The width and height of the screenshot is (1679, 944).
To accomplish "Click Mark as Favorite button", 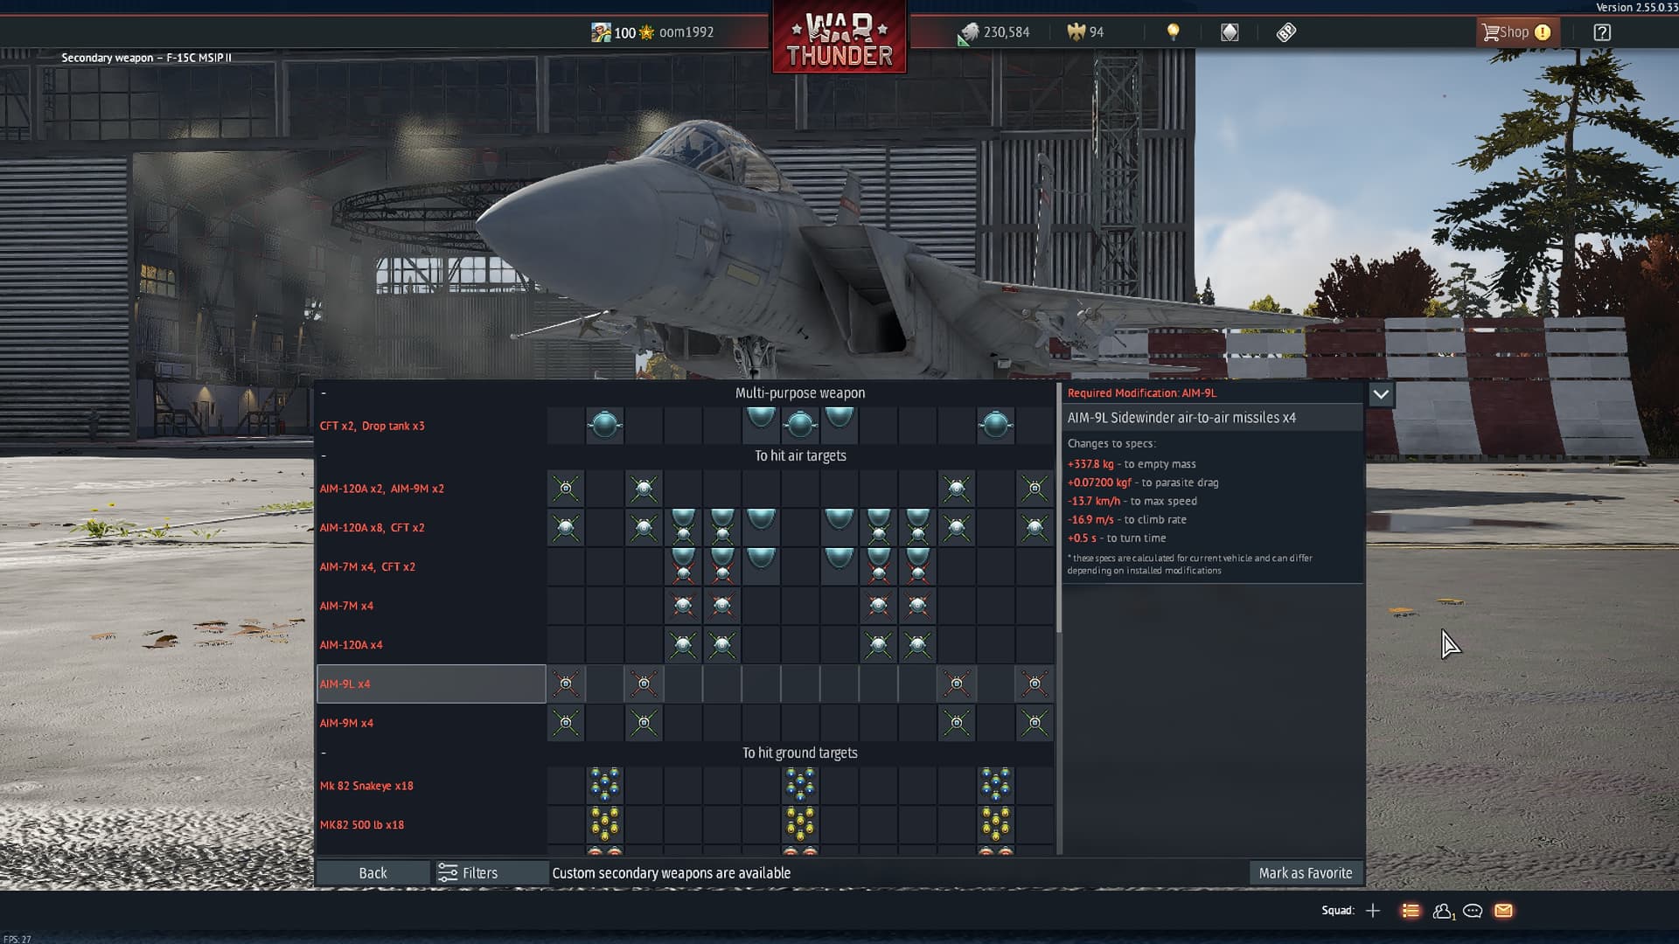I will coord(1305,873).
